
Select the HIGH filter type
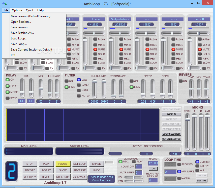click(79, 90)
